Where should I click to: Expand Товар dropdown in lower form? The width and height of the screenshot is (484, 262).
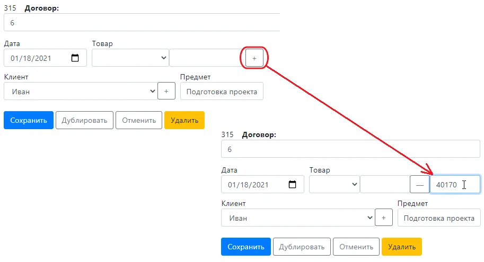(x=335, y=184)
